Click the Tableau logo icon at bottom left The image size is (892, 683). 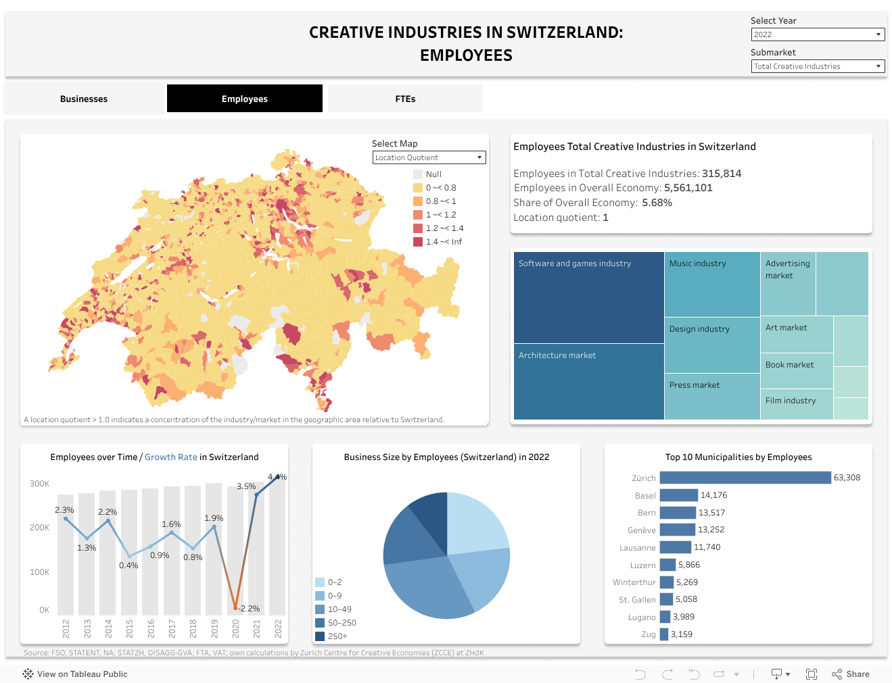[x=28, y=674]
